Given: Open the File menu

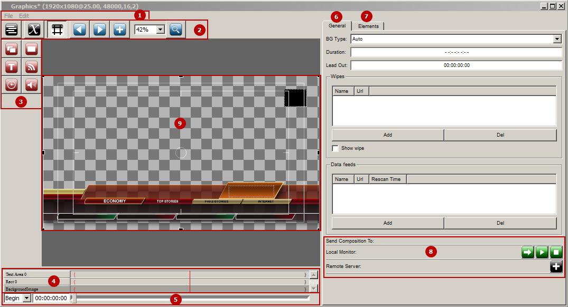Looking at the screenshot, I should click(x=8, y=16).
